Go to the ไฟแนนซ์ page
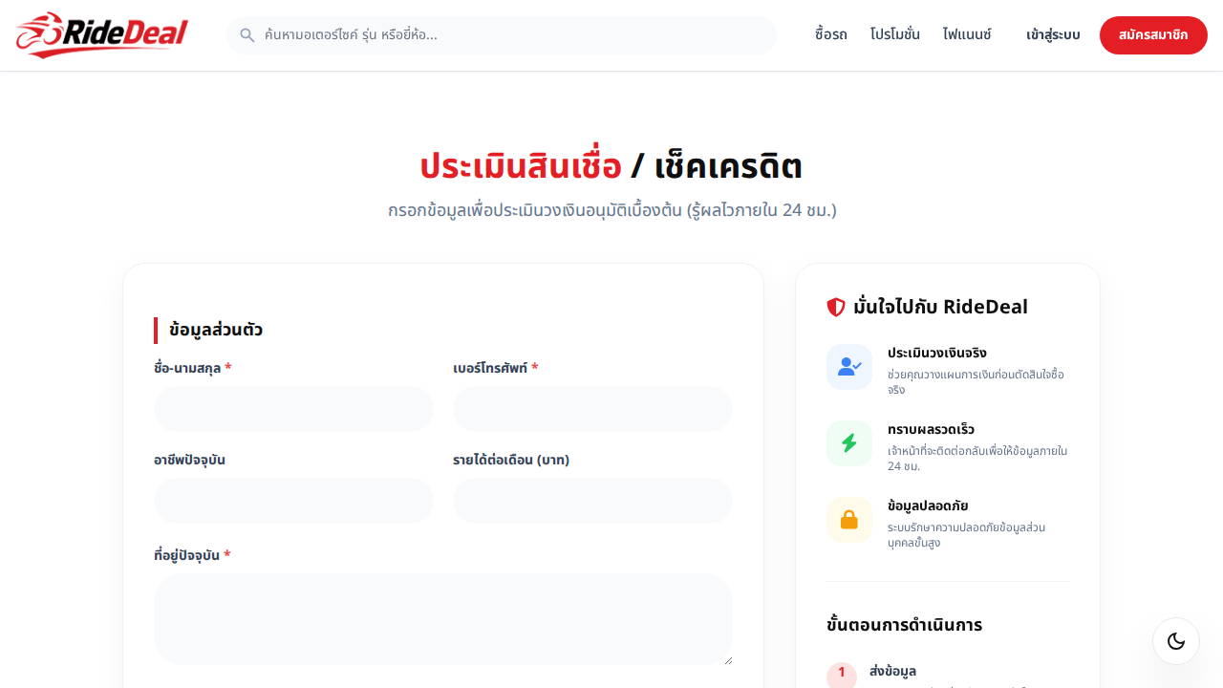The width and height of the screenshot is (1223, 688). 967,35
